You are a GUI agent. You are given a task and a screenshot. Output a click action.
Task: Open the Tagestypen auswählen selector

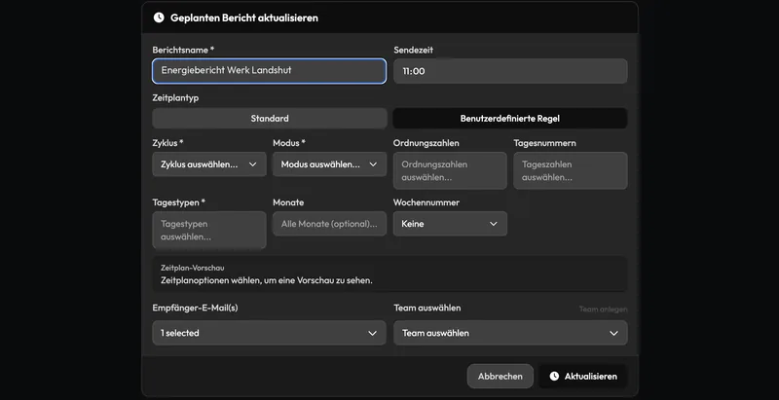click(x=209, y=231)
